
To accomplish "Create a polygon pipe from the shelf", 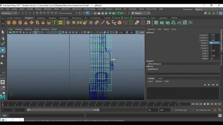I will point(49,23).
